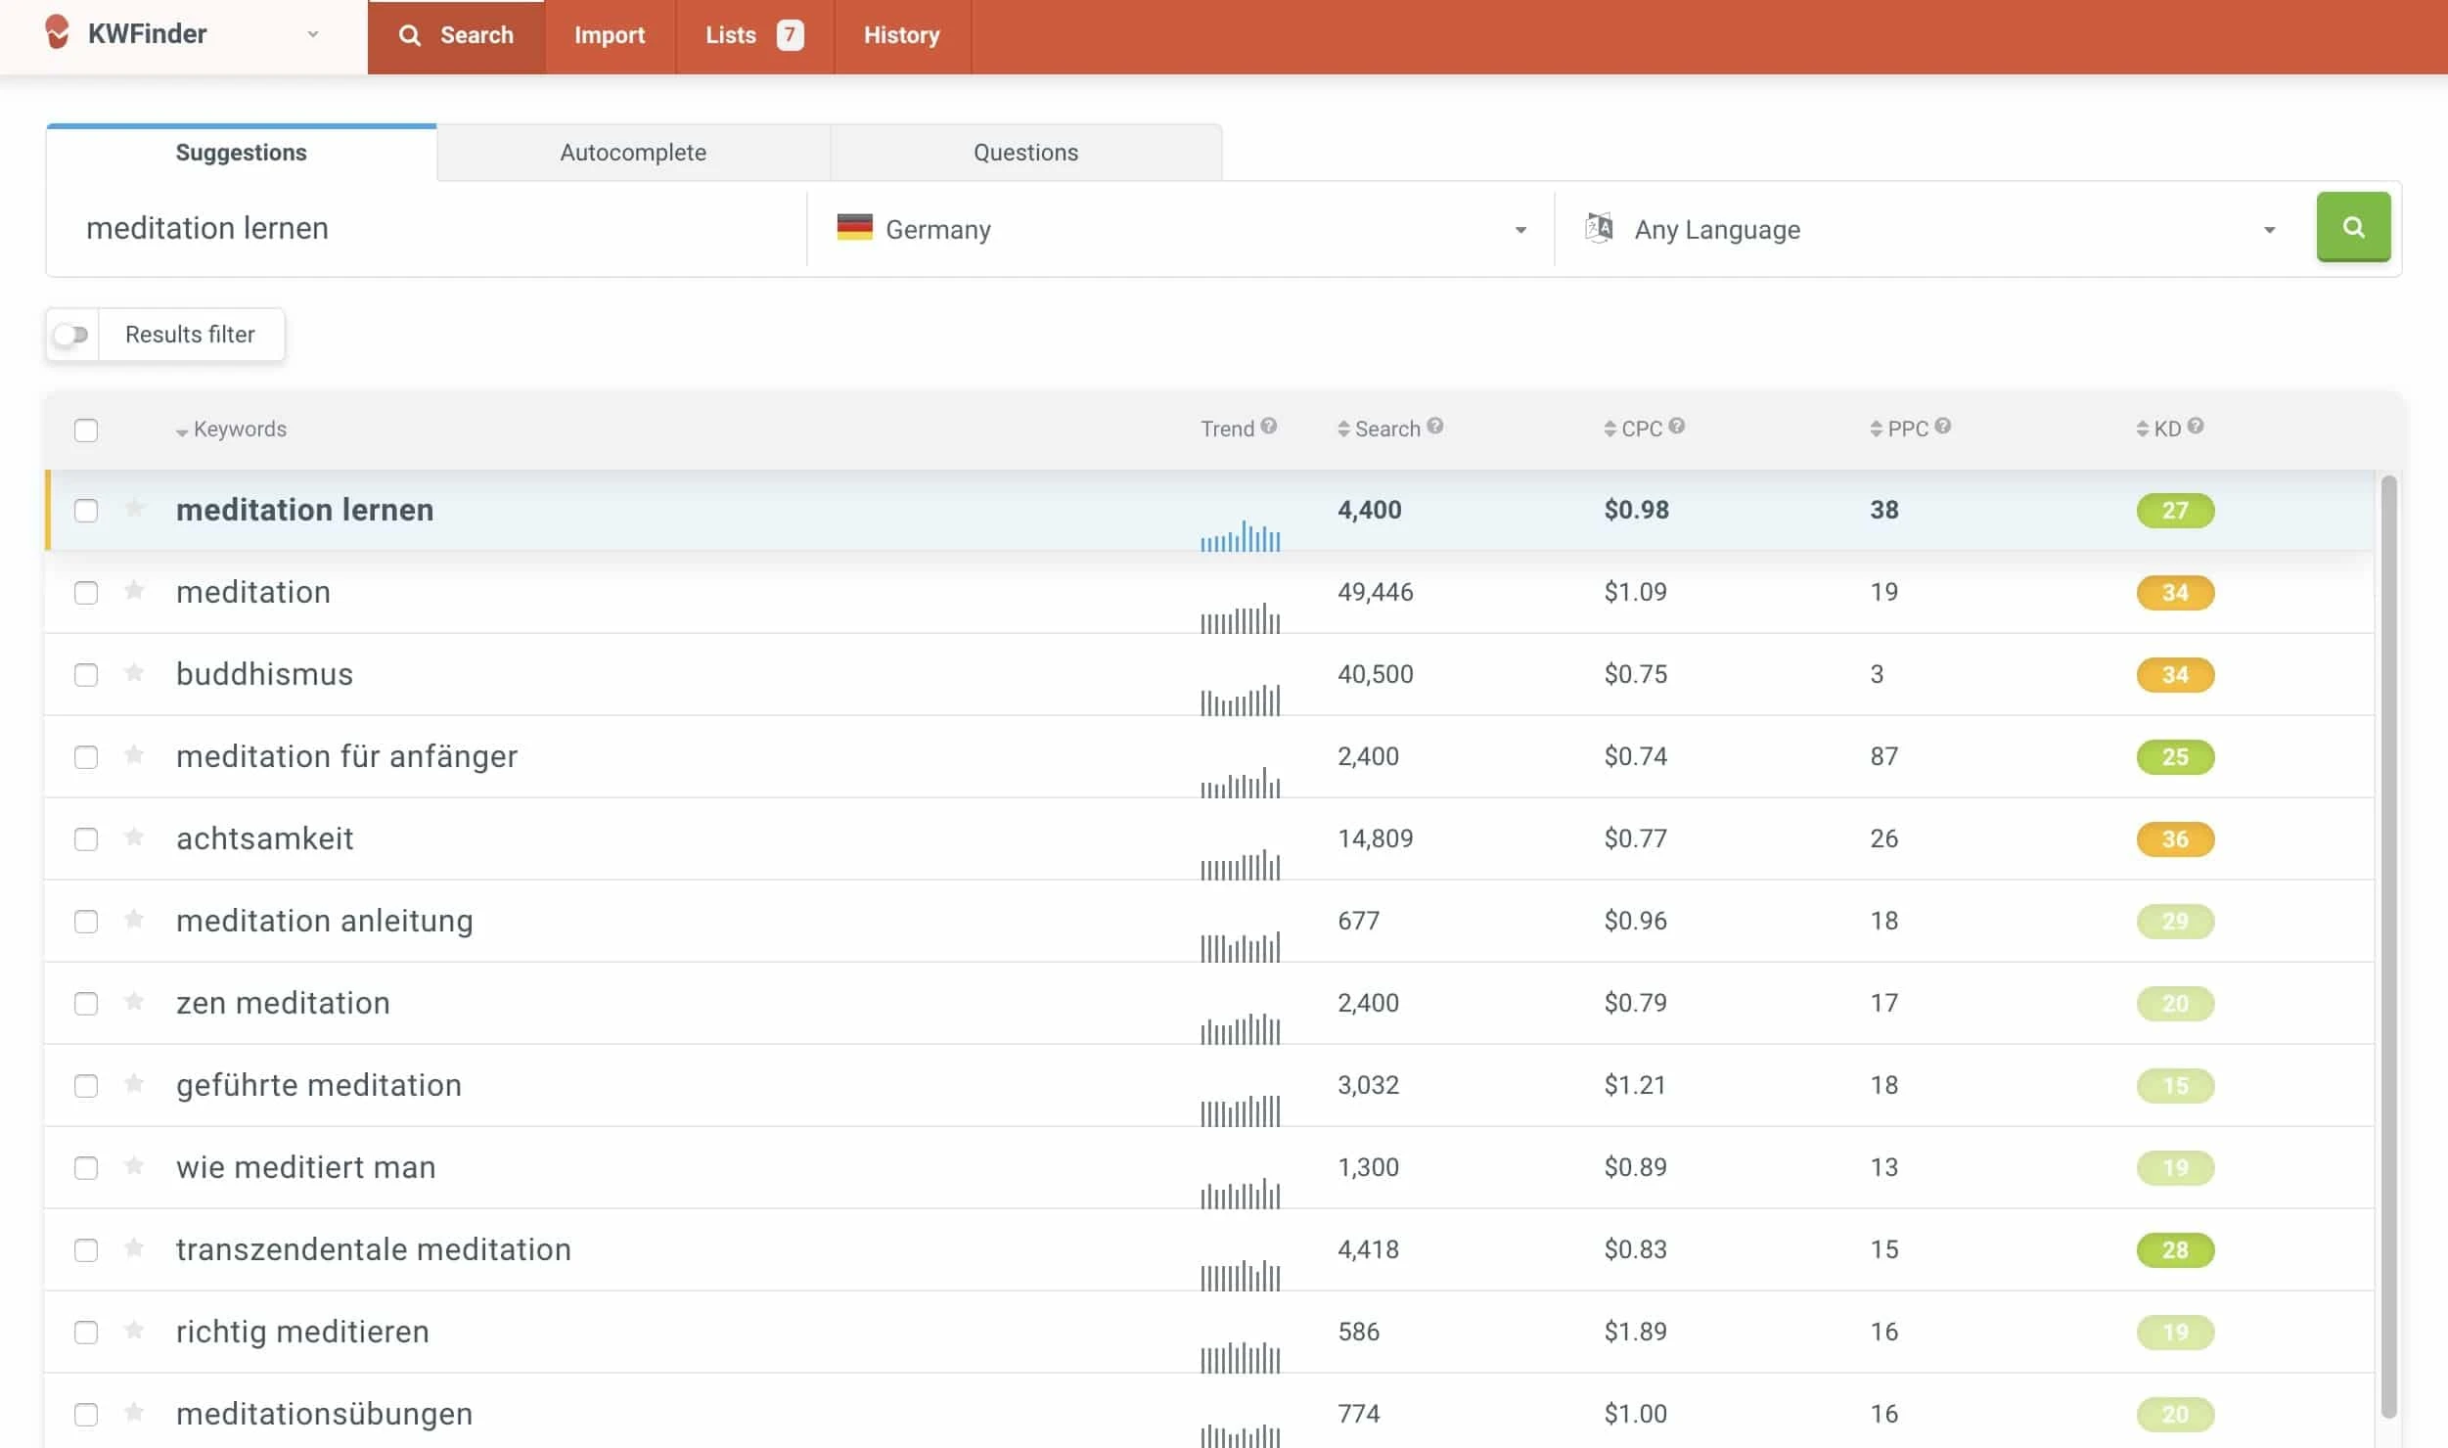Viewport: 2448px width, 1448px height.
Task: Click the KD column help icon
Action: click(2196, 426)
